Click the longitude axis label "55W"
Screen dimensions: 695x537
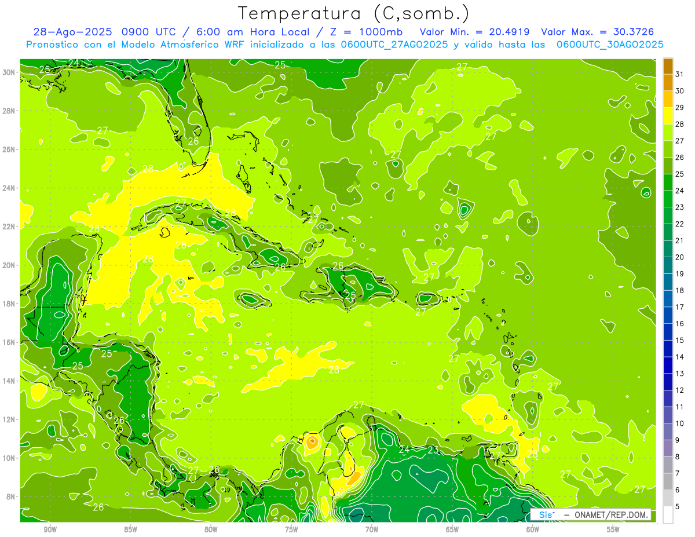tap(613, 529)
